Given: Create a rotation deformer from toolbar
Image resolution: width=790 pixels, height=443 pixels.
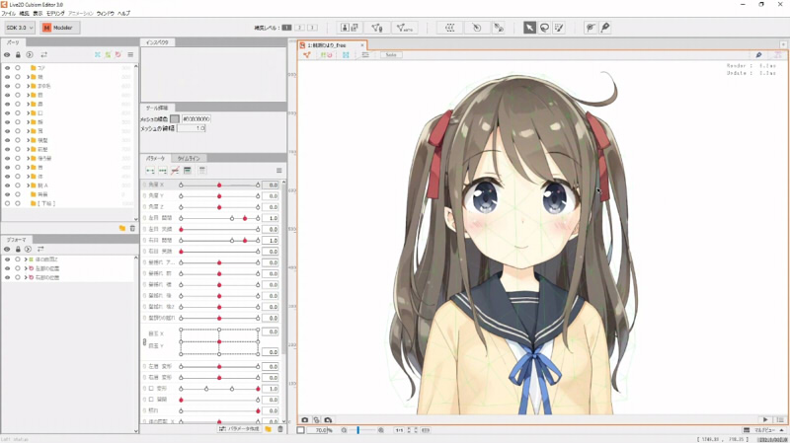Looking at the screenshot, I should click(477, 28).
